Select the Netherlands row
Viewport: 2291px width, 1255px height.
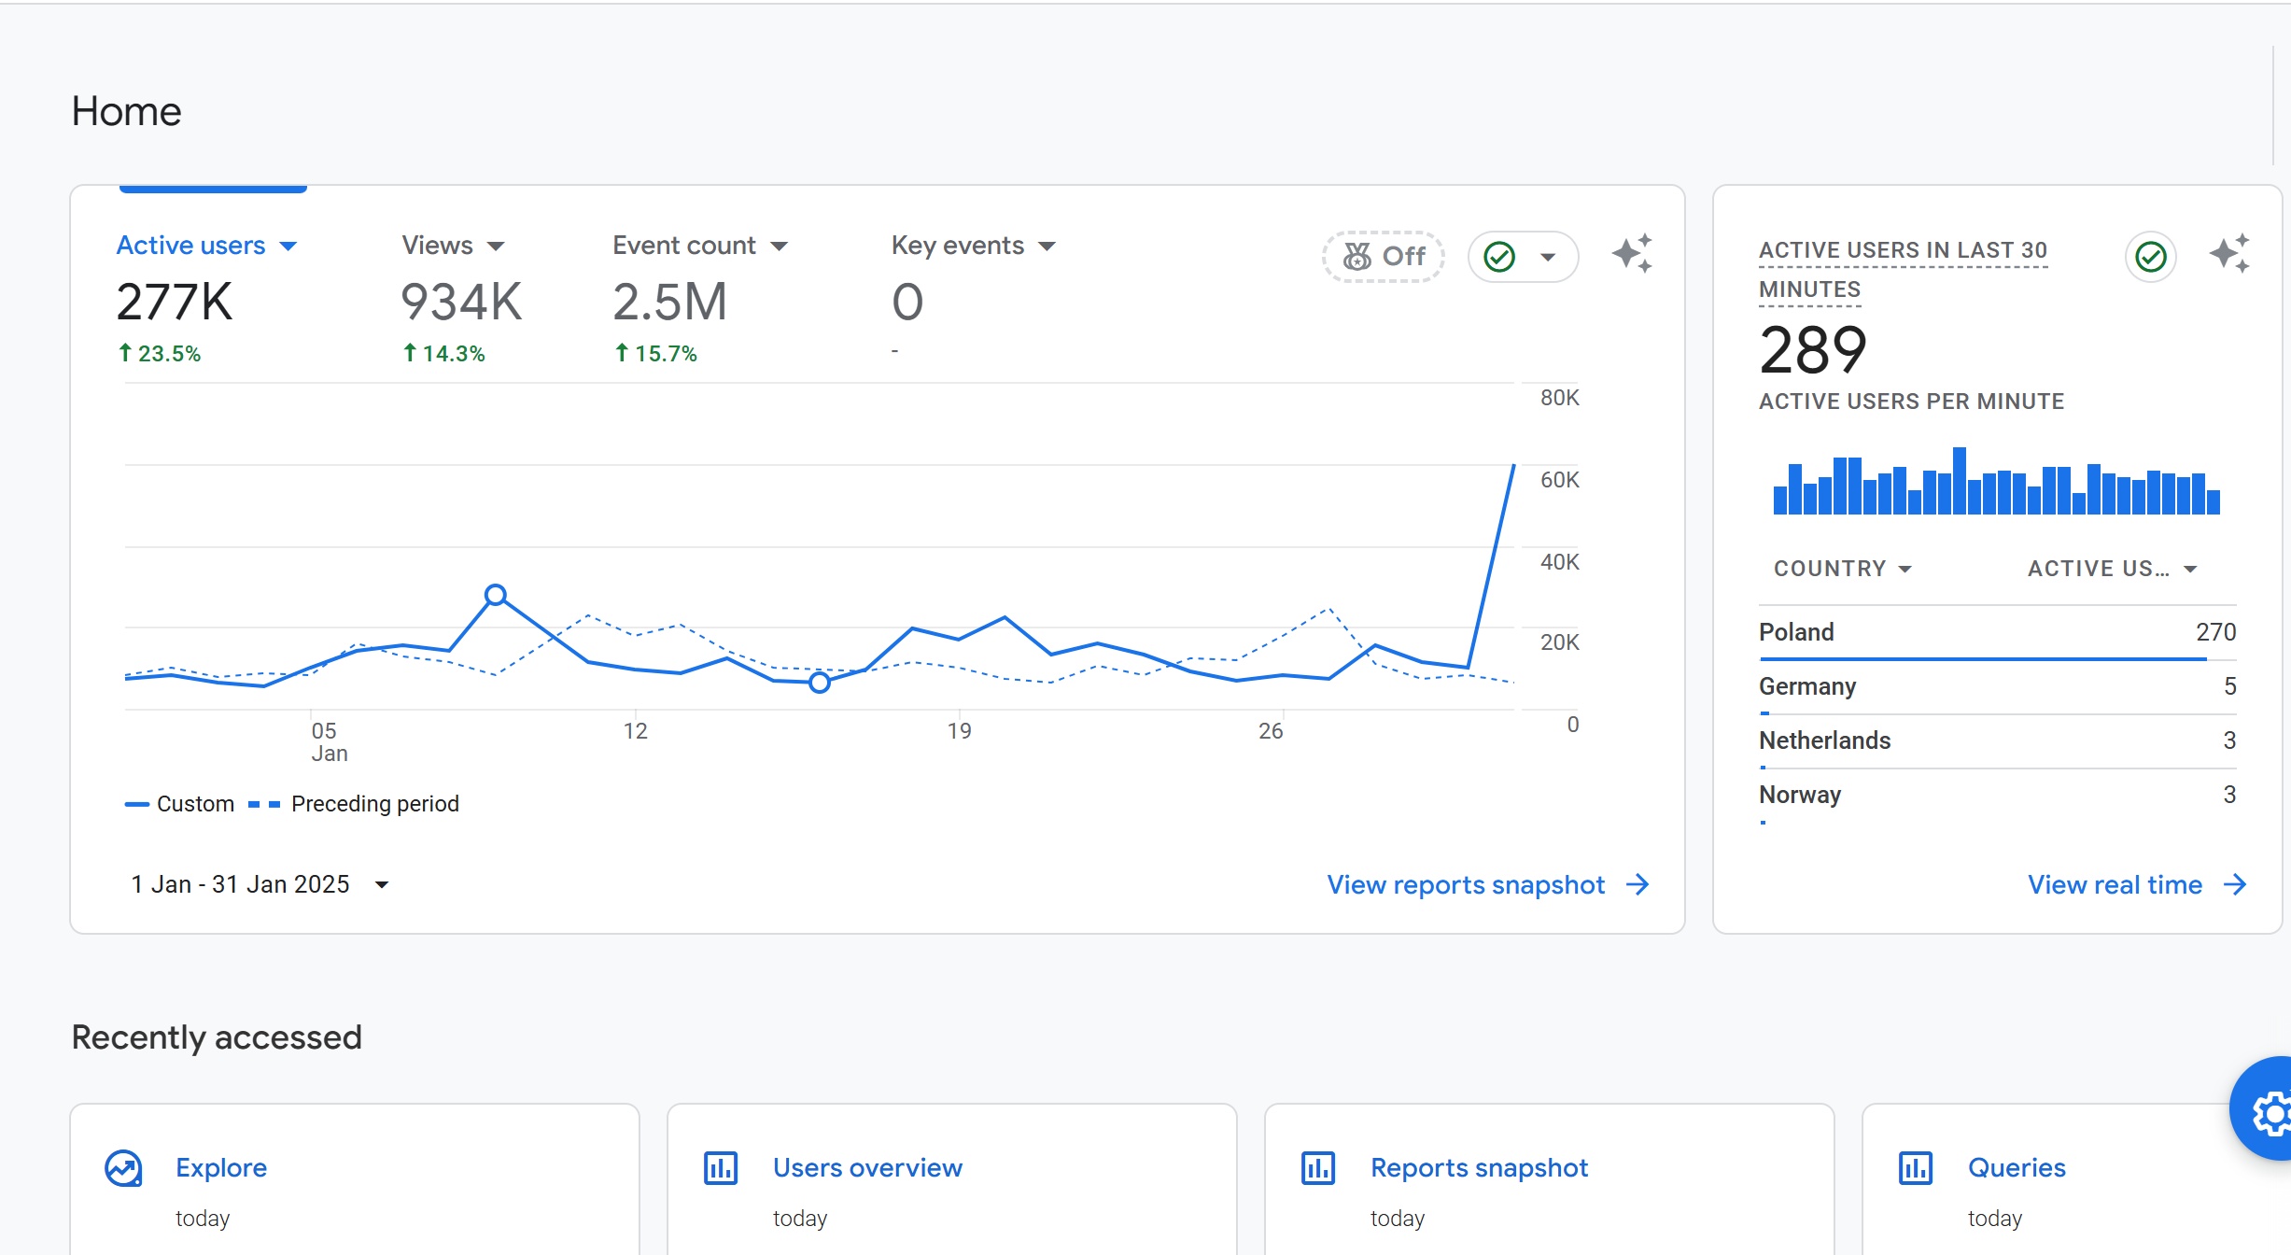click(1997, 741)
